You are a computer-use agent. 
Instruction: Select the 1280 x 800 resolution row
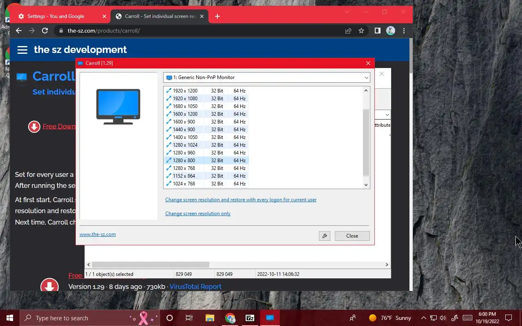tap(206, 161)
